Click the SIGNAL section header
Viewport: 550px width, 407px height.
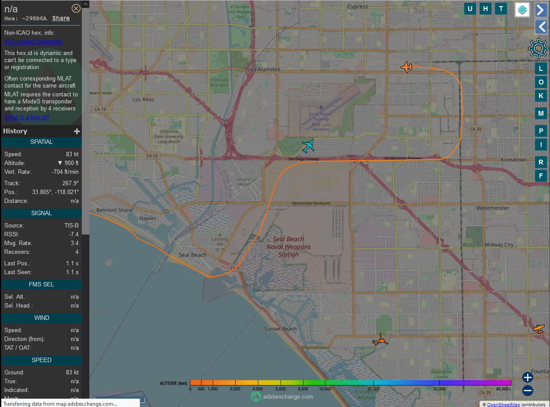(x=41, y=213)
